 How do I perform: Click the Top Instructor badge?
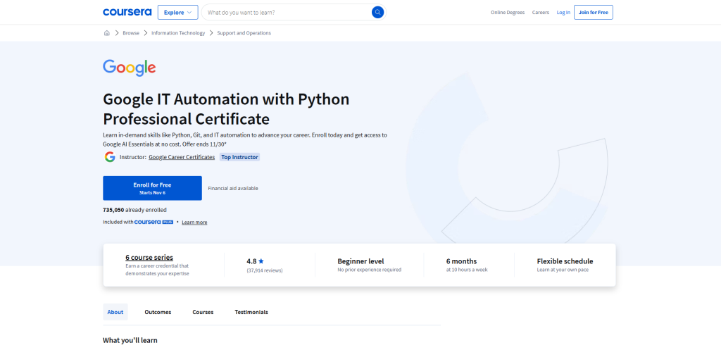tap(239, 157)
